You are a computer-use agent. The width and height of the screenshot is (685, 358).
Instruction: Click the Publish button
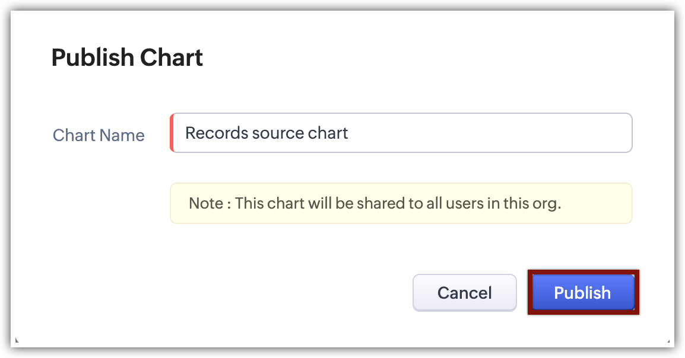point(582,292)
